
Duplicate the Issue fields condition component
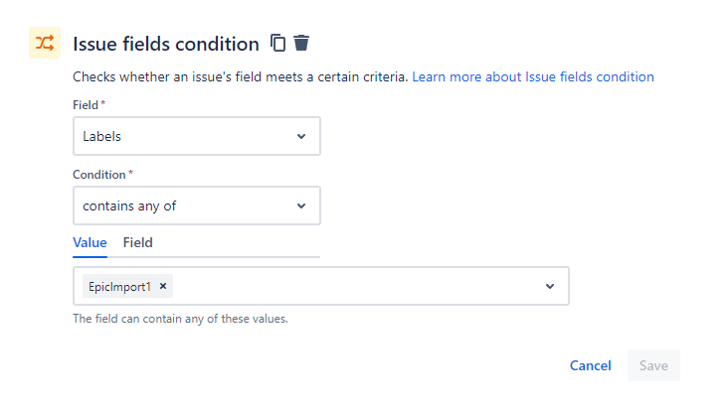(x=278, y=43)
